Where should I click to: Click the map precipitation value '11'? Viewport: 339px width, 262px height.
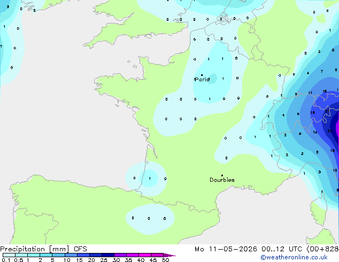click(310, 93)
